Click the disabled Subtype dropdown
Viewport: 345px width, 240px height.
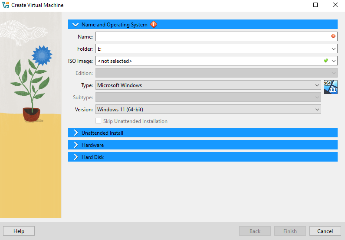pyautogui.click(x=208, y=97)
